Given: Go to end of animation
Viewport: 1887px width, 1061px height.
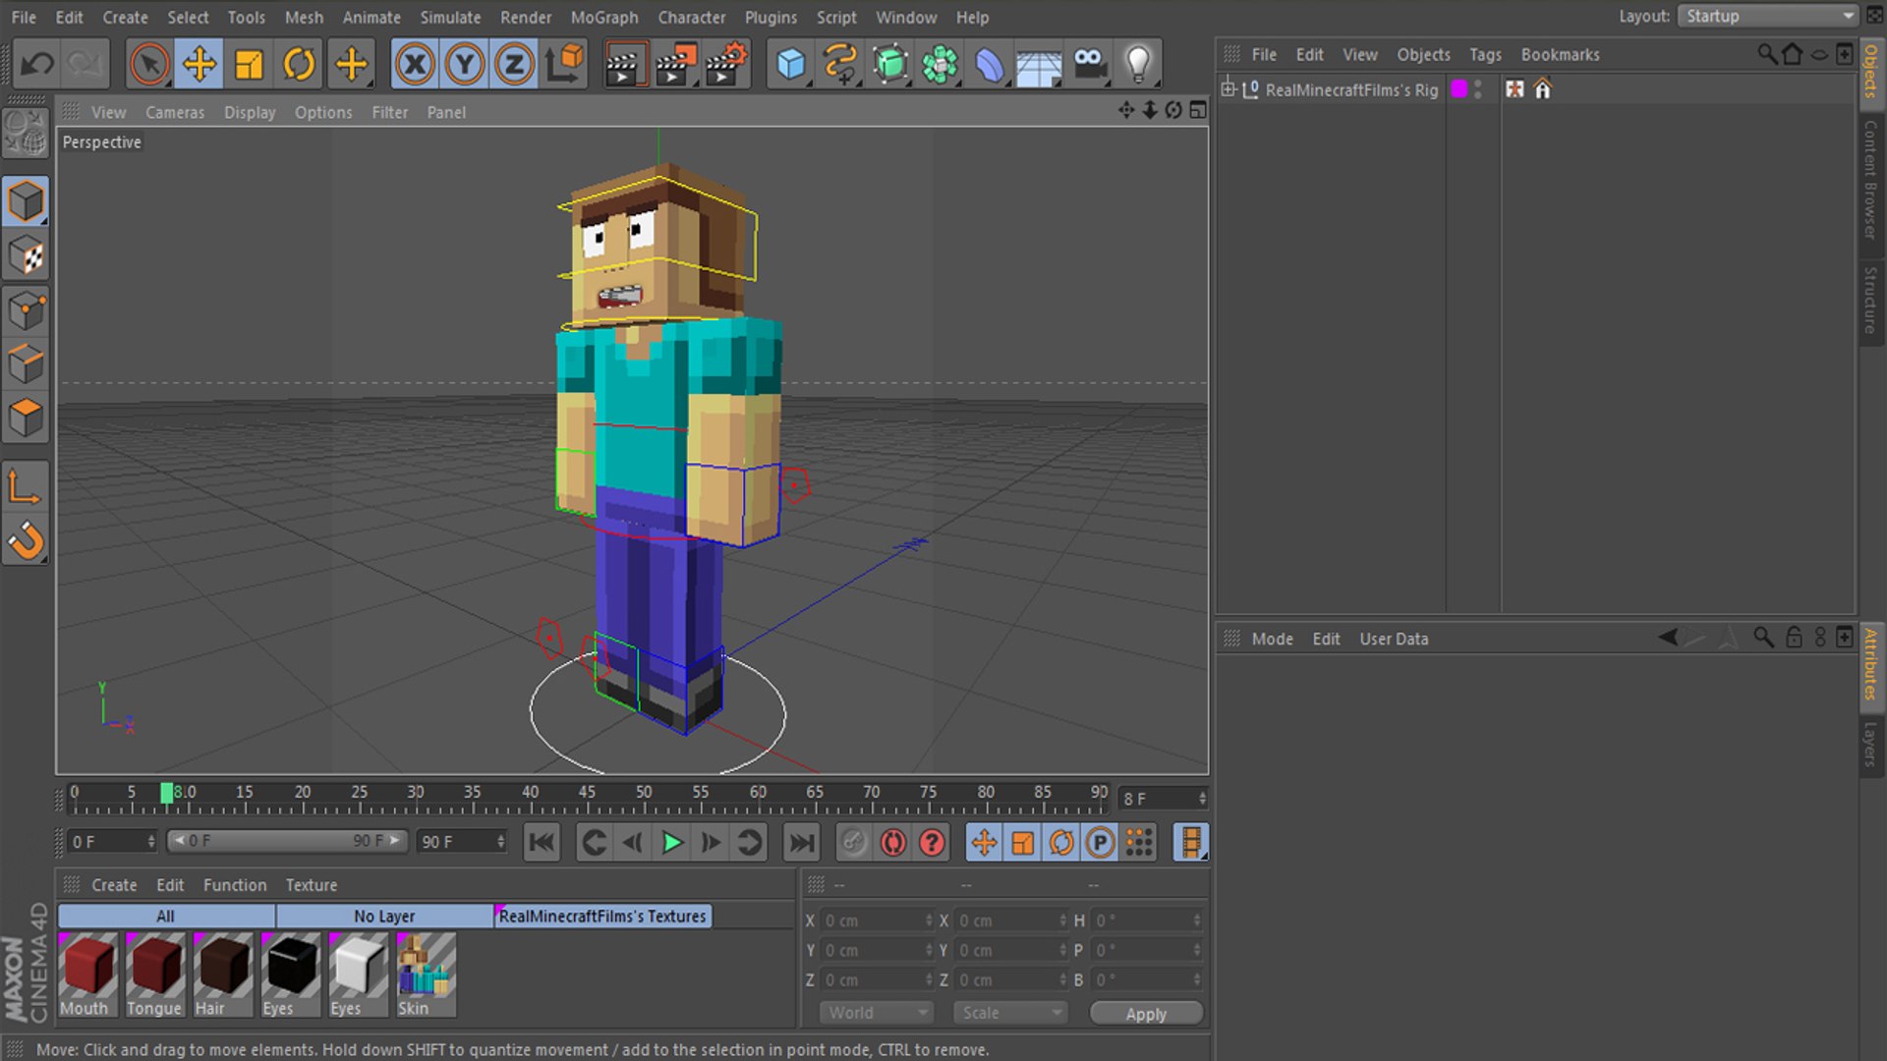Looking at the screenshot, I should [801, 842].
